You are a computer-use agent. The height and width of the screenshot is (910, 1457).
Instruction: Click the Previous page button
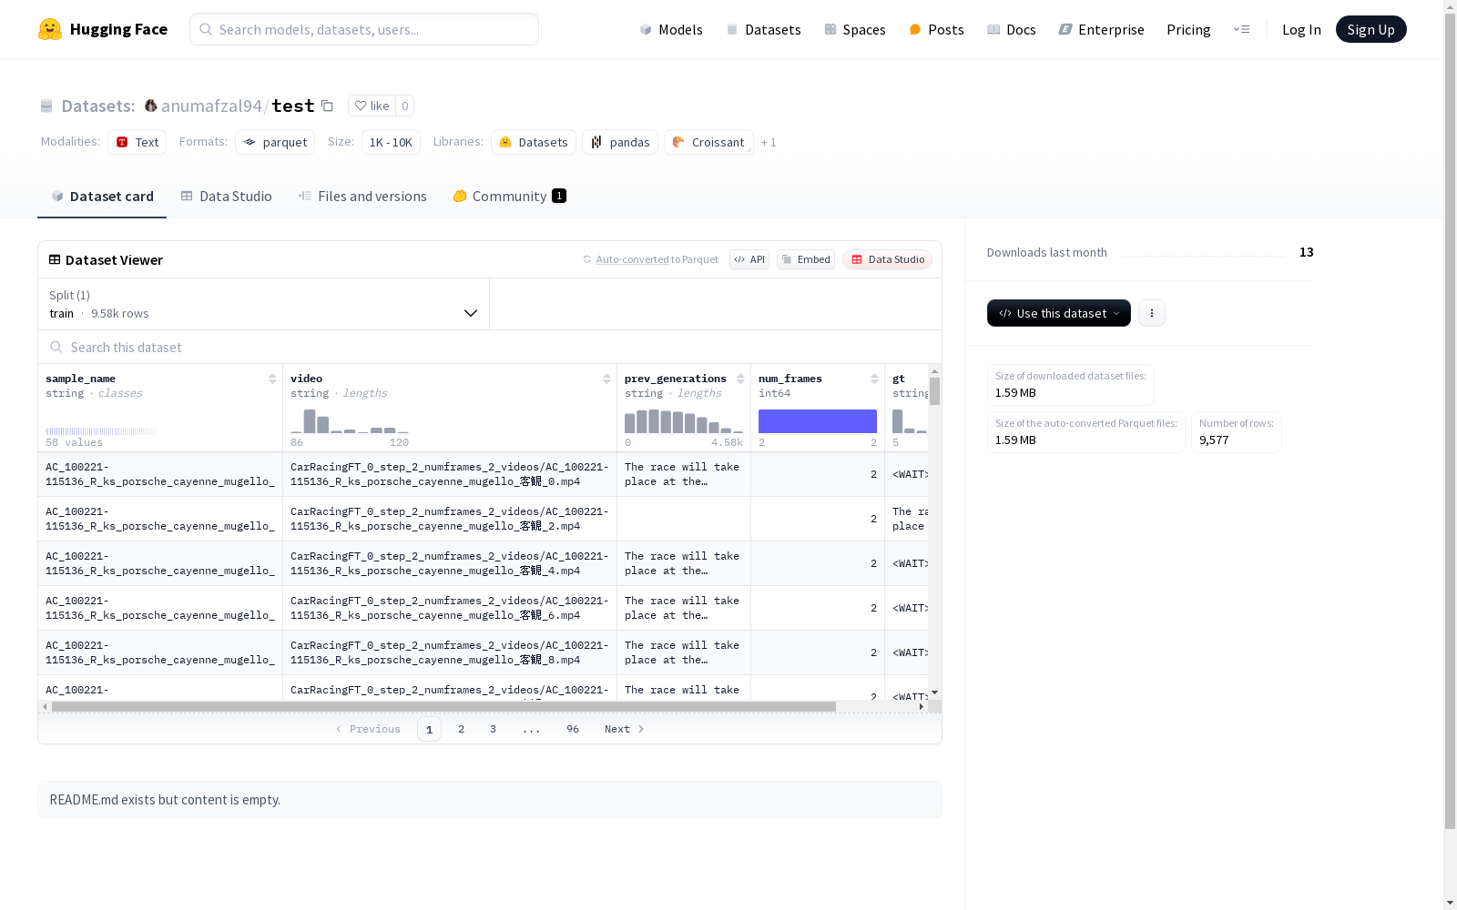[368, 729]
